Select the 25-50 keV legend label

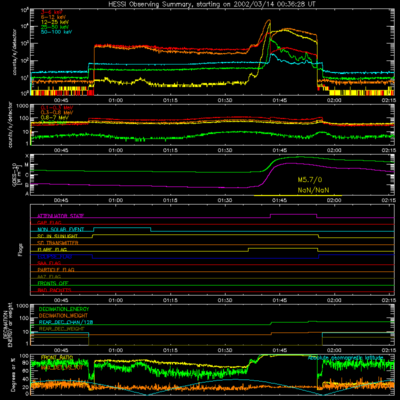click(x=55, y=27)
